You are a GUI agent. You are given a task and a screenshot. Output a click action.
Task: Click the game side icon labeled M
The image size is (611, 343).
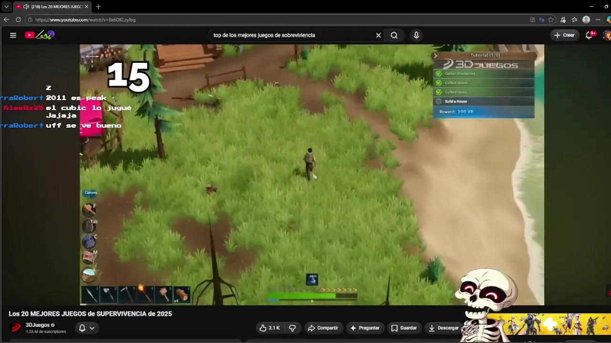(x=89, y=257)
